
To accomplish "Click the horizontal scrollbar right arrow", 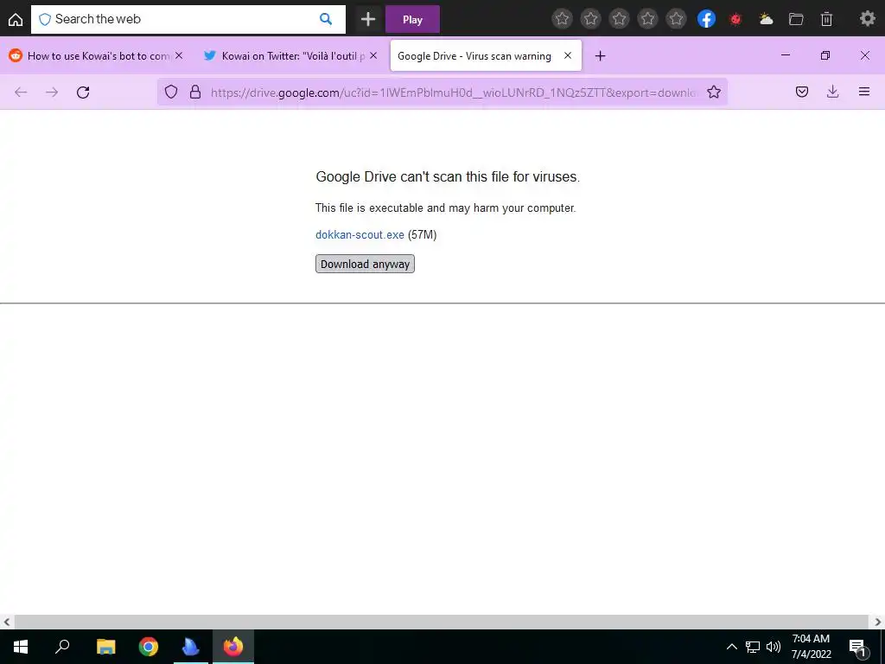I will pos(878,622).
